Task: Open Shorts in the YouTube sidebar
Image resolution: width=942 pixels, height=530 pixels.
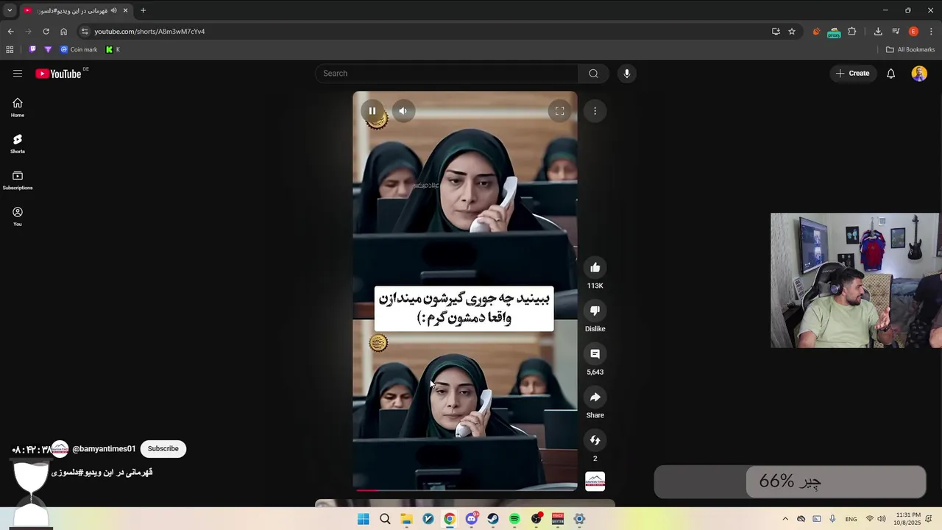Action: pyautogui.click(x=18, y=144)
